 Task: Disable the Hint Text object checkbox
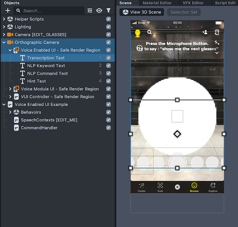[x=108, y=81]
